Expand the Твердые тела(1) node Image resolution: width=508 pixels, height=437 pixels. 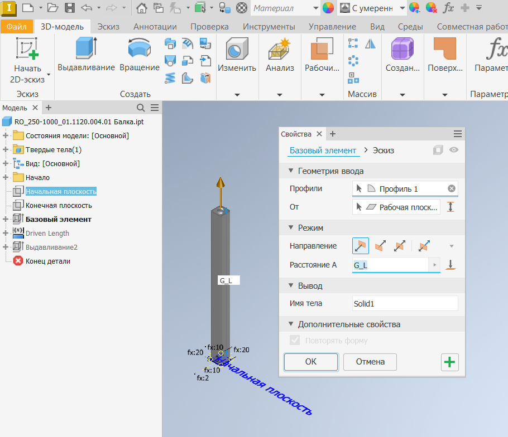(6, 149)
